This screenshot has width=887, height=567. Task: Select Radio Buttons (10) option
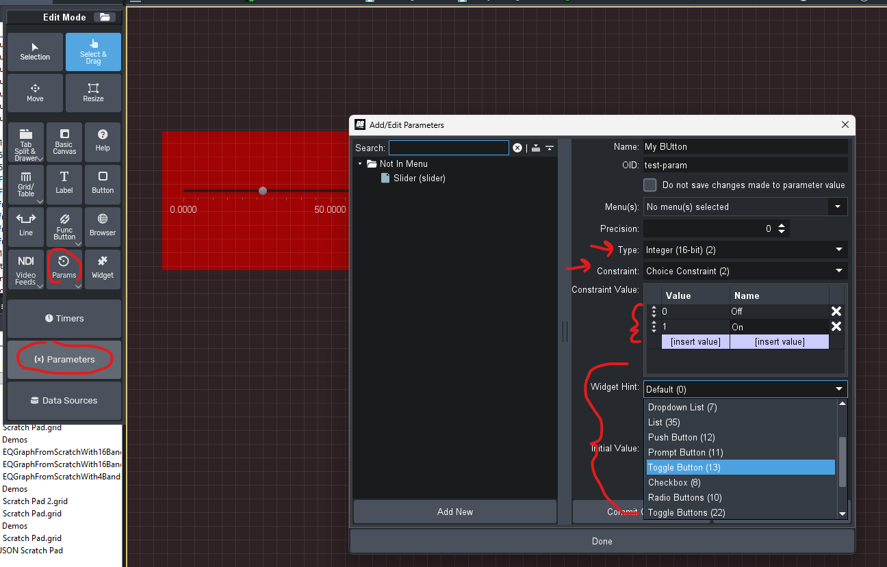(x=684, y=497)
